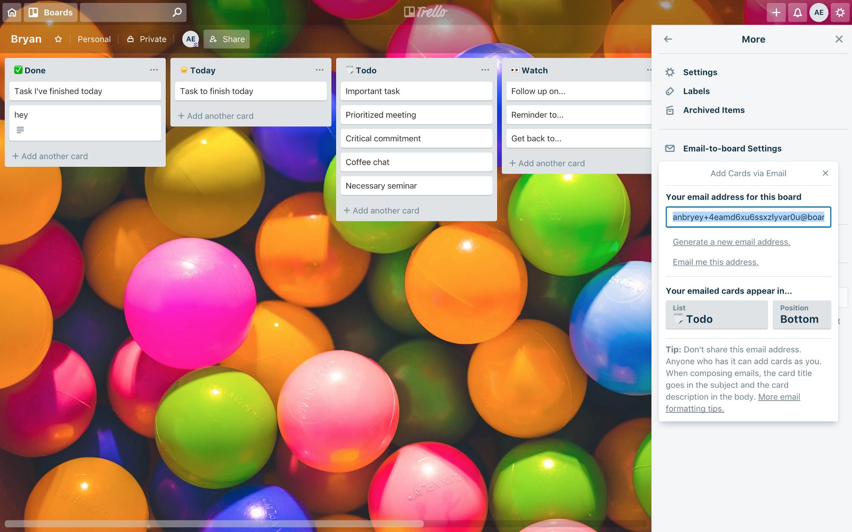Open the Important task card
The width and height of the screenshot is (852, 532).
tap(417, 91)
